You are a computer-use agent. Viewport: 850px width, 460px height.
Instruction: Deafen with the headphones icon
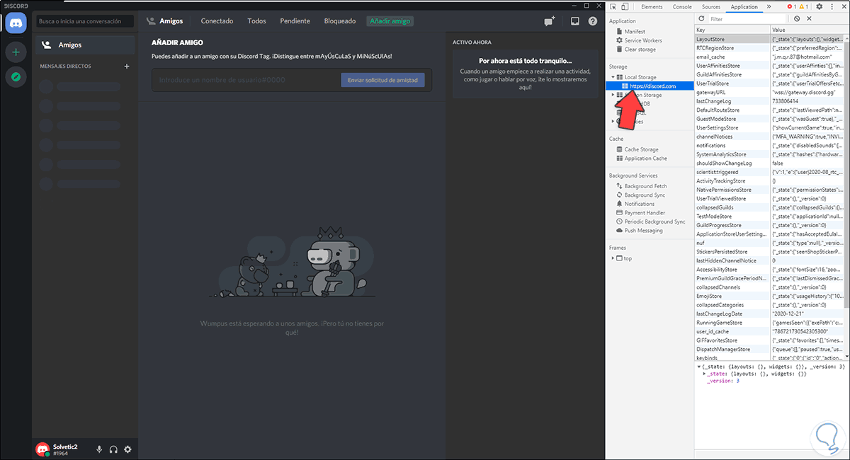[113, 449]
